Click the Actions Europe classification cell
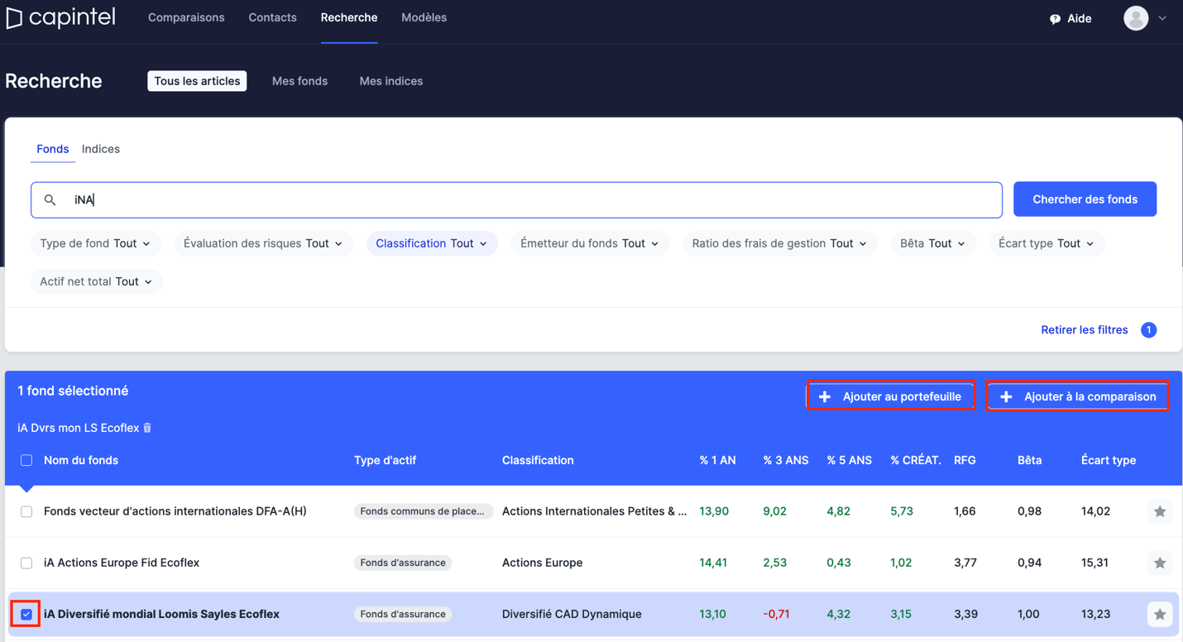Viewport: 1183px width, 642px height. click(x=542, y=563)
